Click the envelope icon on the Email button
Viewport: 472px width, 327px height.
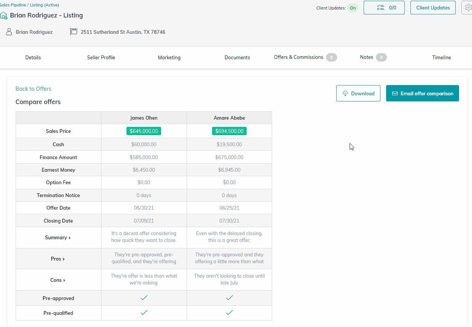point(395,93)
